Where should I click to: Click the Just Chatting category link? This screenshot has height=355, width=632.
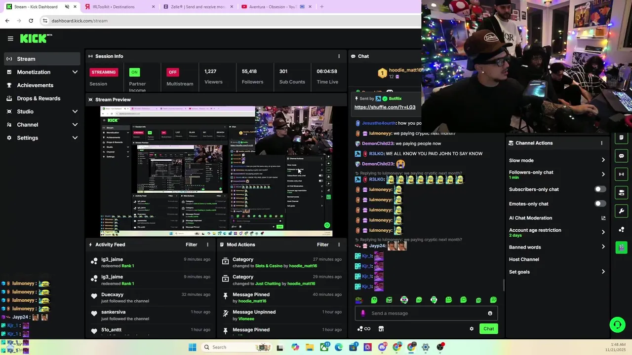tap(268, 284)
